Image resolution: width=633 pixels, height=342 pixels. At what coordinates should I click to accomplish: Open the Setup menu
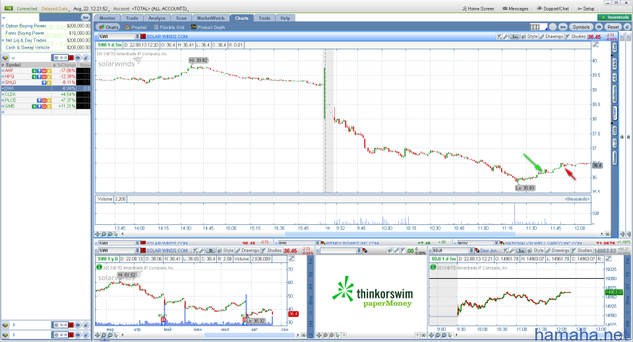point(586,9)
